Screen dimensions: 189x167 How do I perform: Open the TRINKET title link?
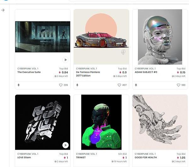click(x=81, y=158)
